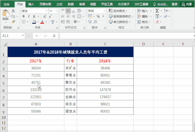Image resolution: width=195 pixels, height=132 pixels.
Task: Align text to top
Action: point(63,11)
